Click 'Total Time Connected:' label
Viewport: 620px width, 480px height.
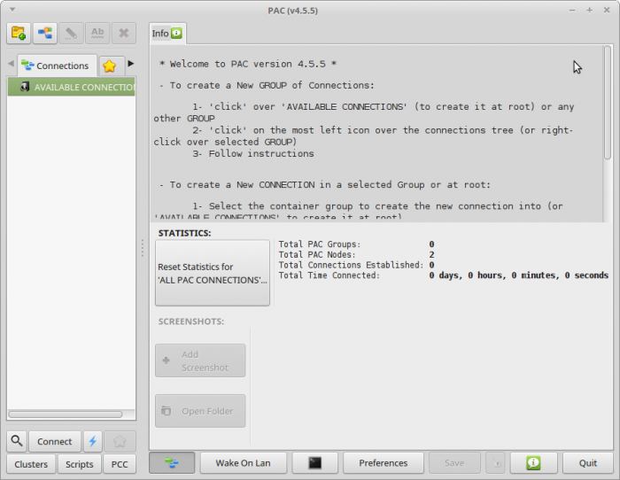tap(329, 275)
